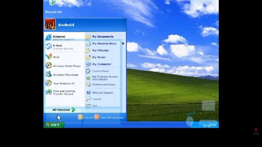The width and height of the screenshot is (262, 147).
Task: Open the My Pictures folder icon
Action: [x=88, y=50]
